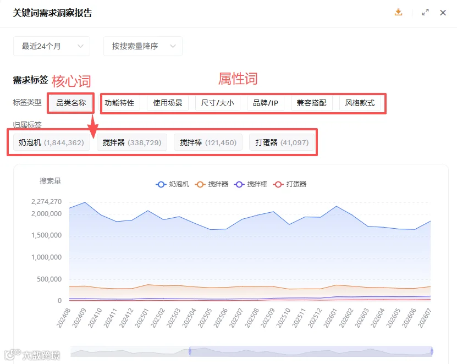The height and width of the screenshot is (364, 457).
Task: Select the 兼容搭配 tag type
Action: tap(312, 103)
